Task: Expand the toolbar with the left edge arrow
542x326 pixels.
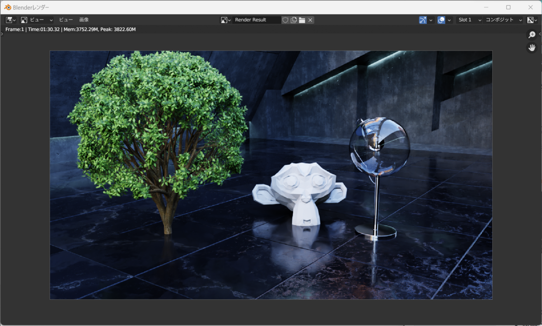Action: point(2,34)
